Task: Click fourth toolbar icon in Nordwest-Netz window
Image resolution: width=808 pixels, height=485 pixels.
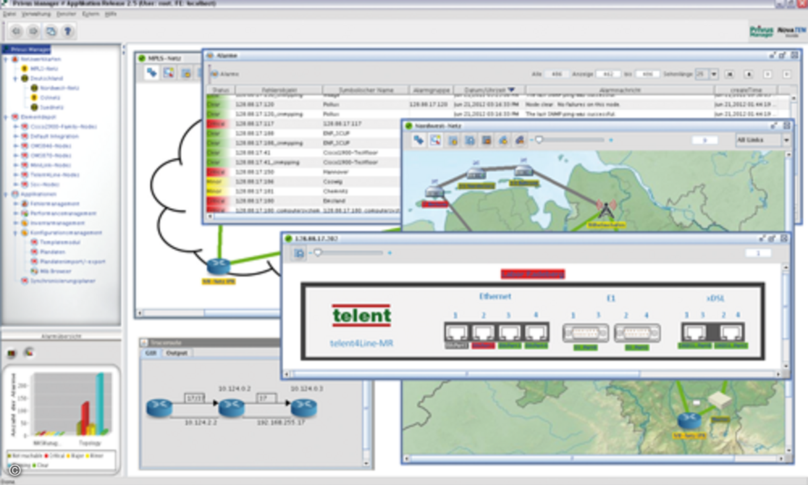Action: 469,140
